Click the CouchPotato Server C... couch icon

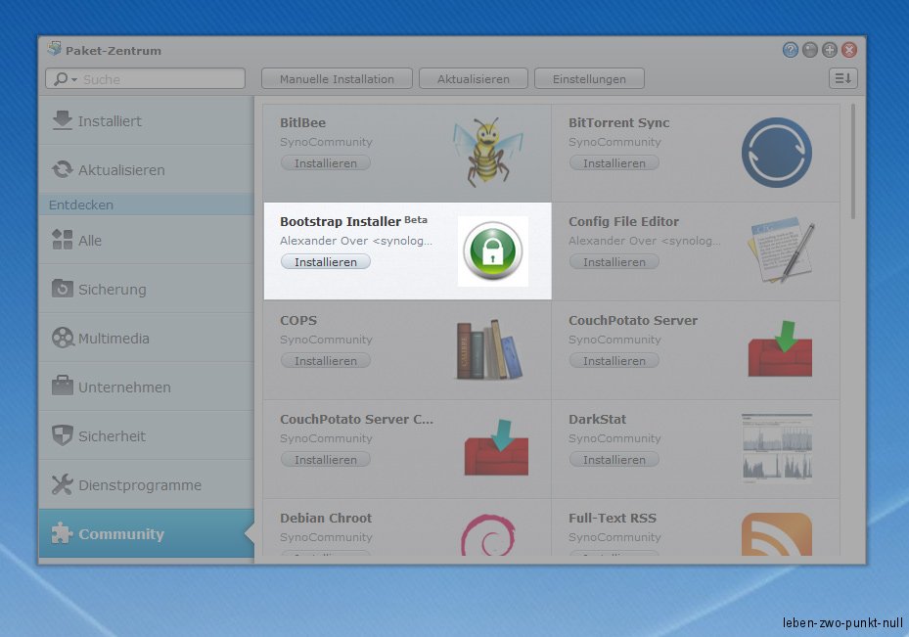pos(496,447)
